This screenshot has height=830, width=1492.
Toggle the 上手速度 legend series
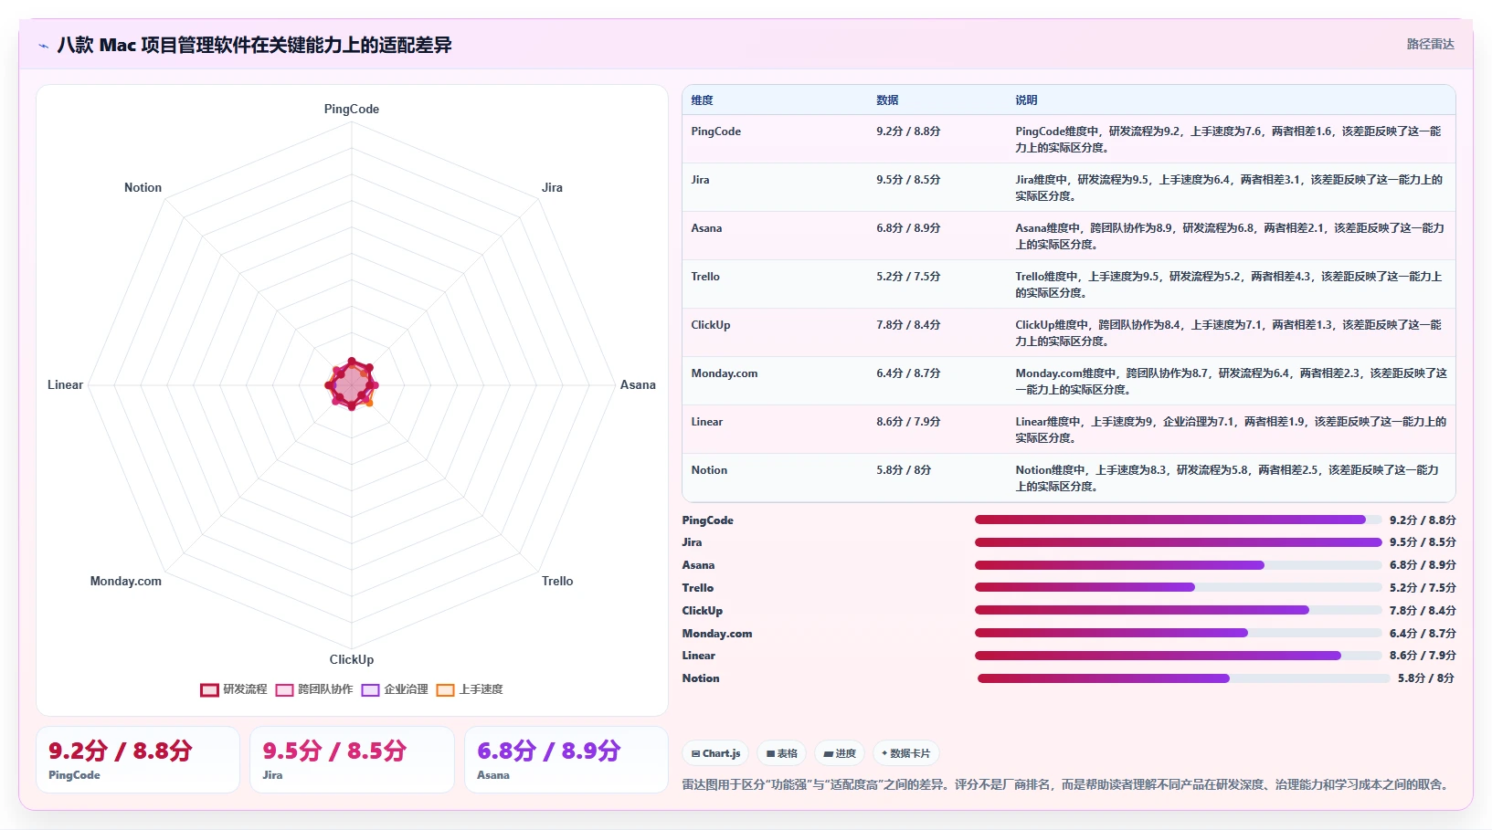470,689
